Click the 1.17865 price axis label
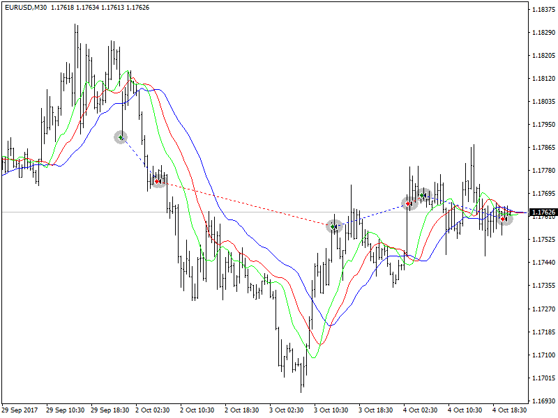This screenshot has width=558, height=418. pos(543,148)
